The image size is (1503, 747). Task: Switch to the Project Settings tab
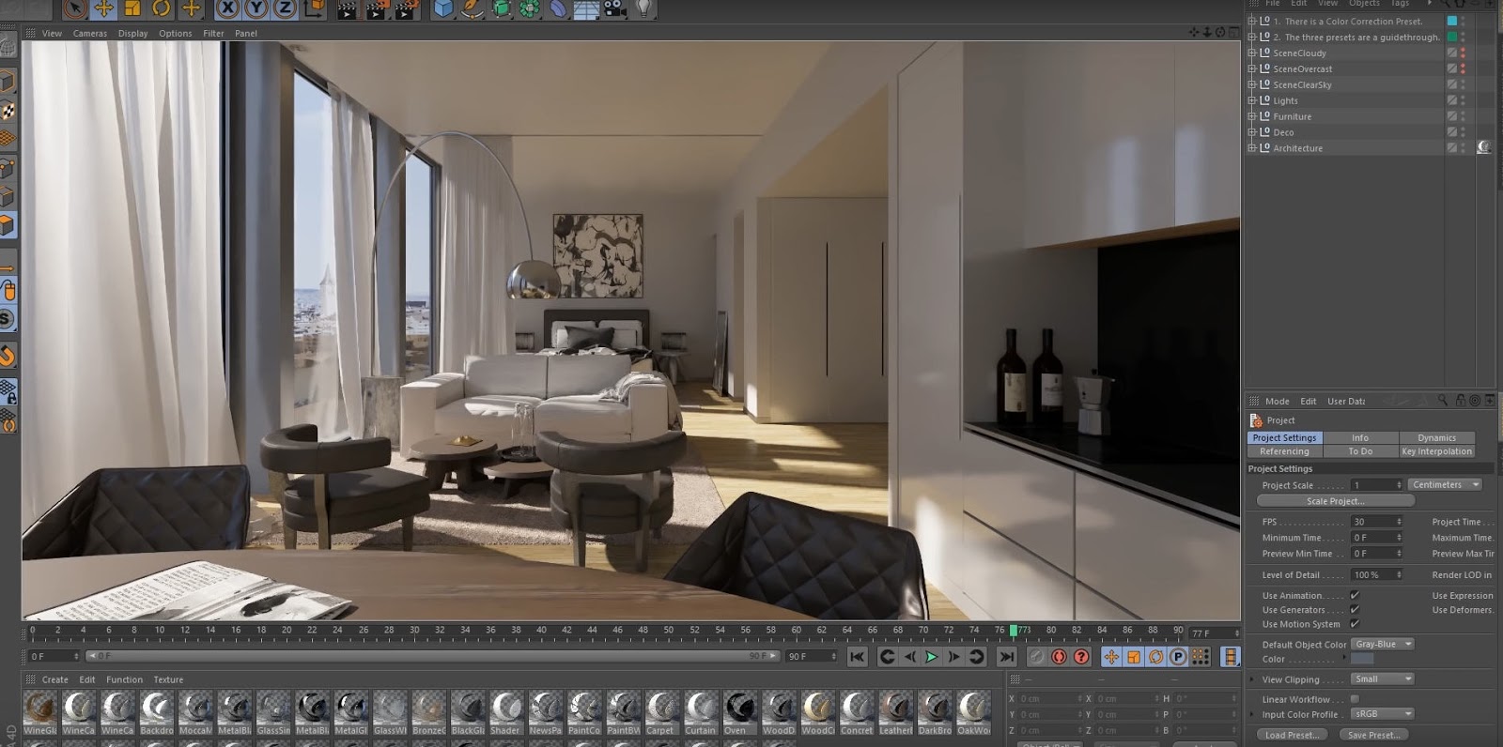tap(1284, 438)
